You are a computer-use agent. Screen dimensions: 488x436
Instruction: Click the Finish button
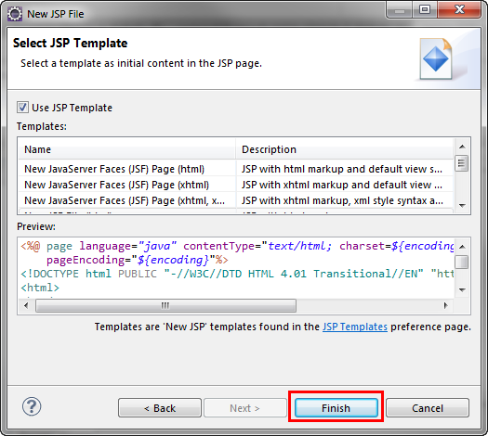pos(336,408)
